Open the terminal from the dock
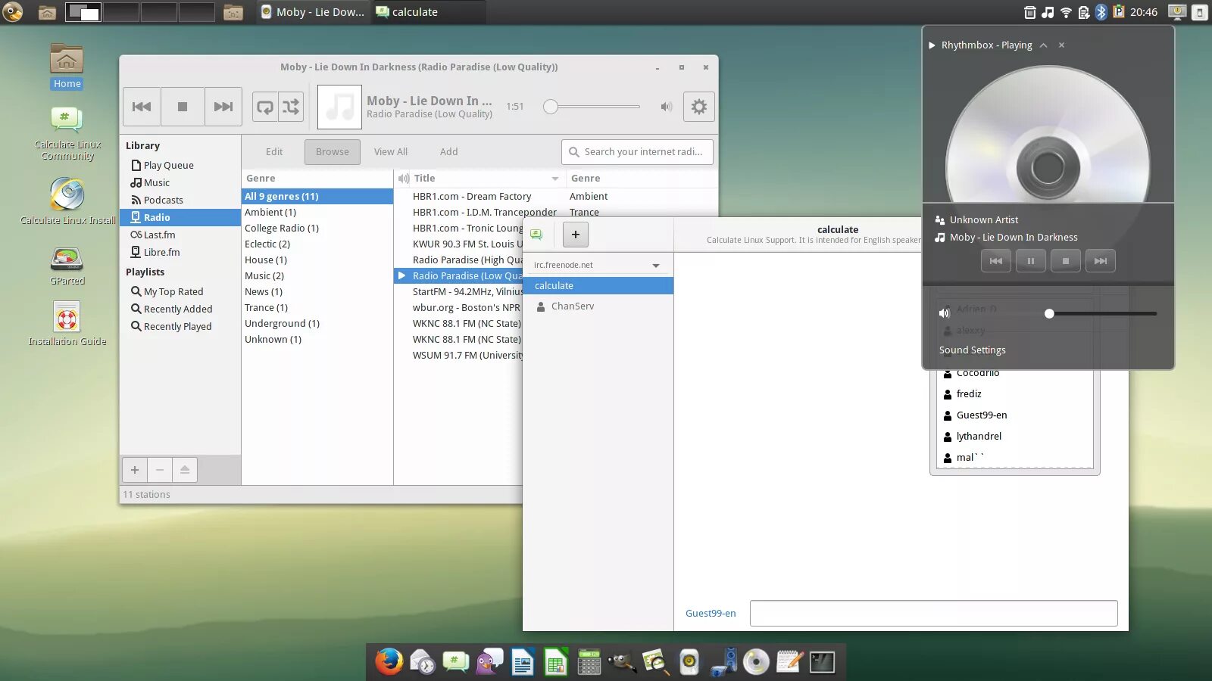The width and height of the screenshot is (1212, 681). pyautogui.click(x=822, y=662)
